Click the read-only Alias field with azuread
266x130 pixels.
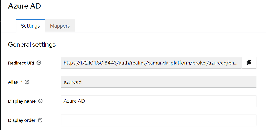click(159, 82)
